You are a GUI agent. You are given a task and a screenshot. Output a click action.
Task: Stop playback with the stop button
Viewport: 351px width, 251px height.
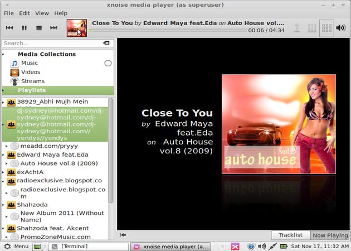tap(39, 28)
